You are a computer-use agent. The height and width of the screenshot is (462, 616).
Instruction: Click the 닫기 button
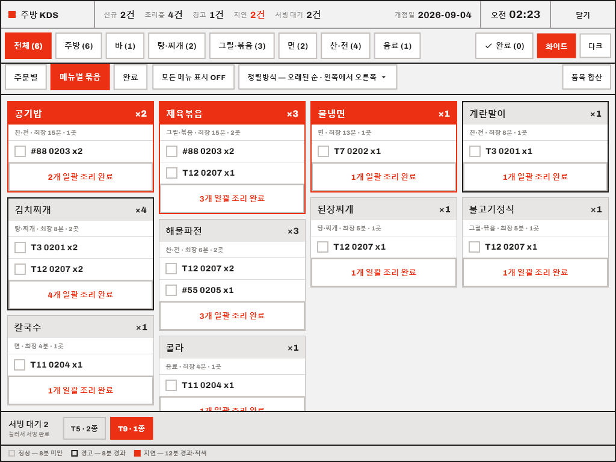(x=582, y=14)
